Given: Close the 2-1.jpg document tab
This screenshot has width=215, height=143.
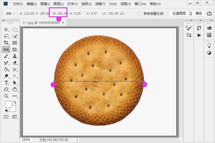Looking at the screenshot, I should (x=63, y=23).
